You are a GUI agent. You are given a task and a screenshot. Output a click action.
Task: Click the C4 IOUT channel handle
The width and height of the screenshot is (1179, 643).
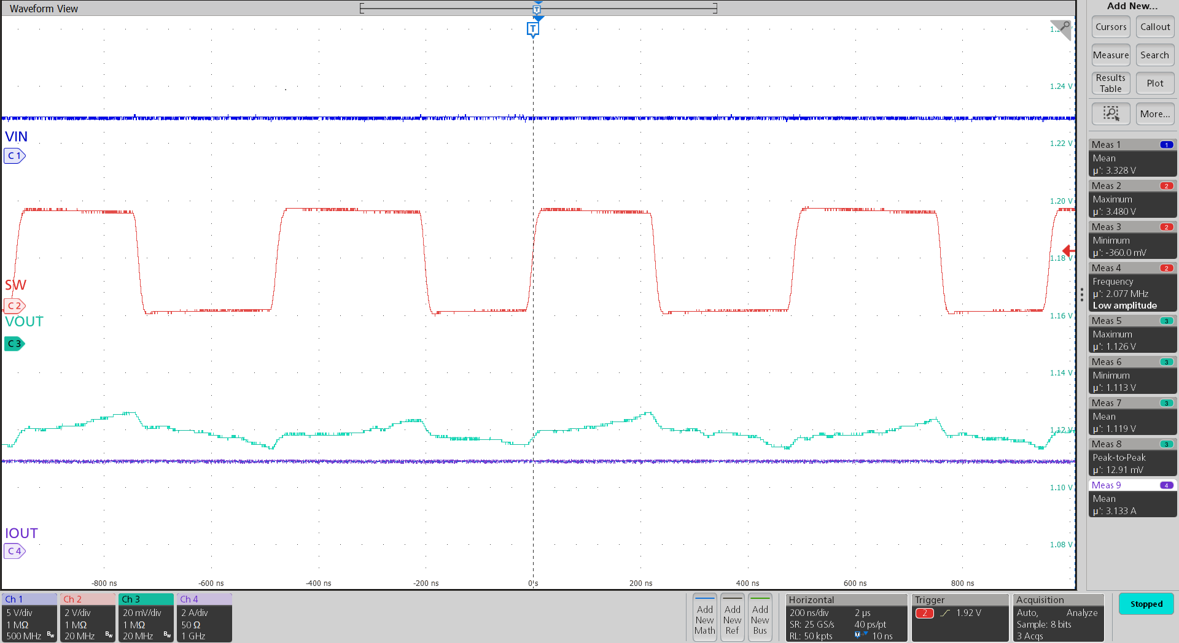tap(15, 551)
